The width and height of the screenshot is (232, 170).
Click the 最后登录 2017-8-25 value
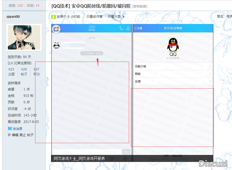(31, 122)
